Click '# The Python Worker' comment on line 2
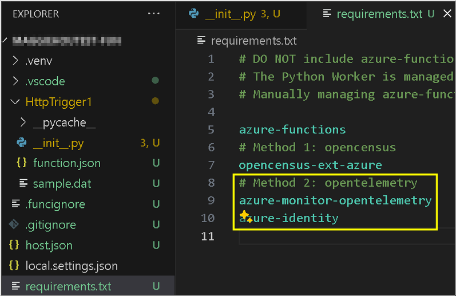 [307, 77]
